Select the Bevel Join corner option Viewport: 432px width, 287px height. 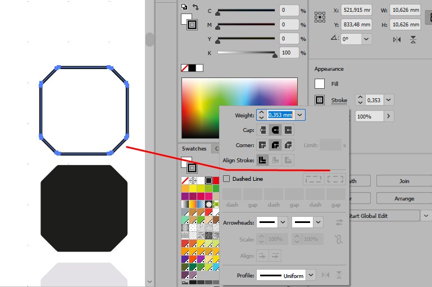[288, 145]
